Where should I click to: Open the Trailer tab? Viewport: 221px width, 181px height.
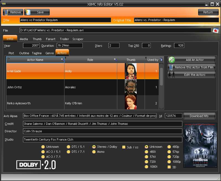(x=64, y=39)
